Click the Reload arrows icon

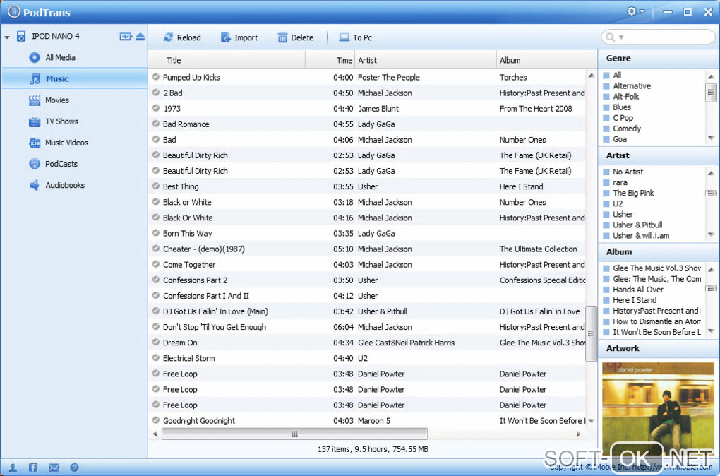click(169, 37)
